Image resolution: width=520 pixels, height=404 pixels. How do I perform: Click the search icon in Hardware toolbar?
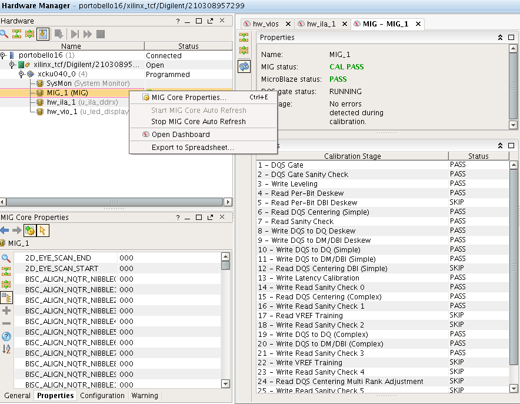5,34
